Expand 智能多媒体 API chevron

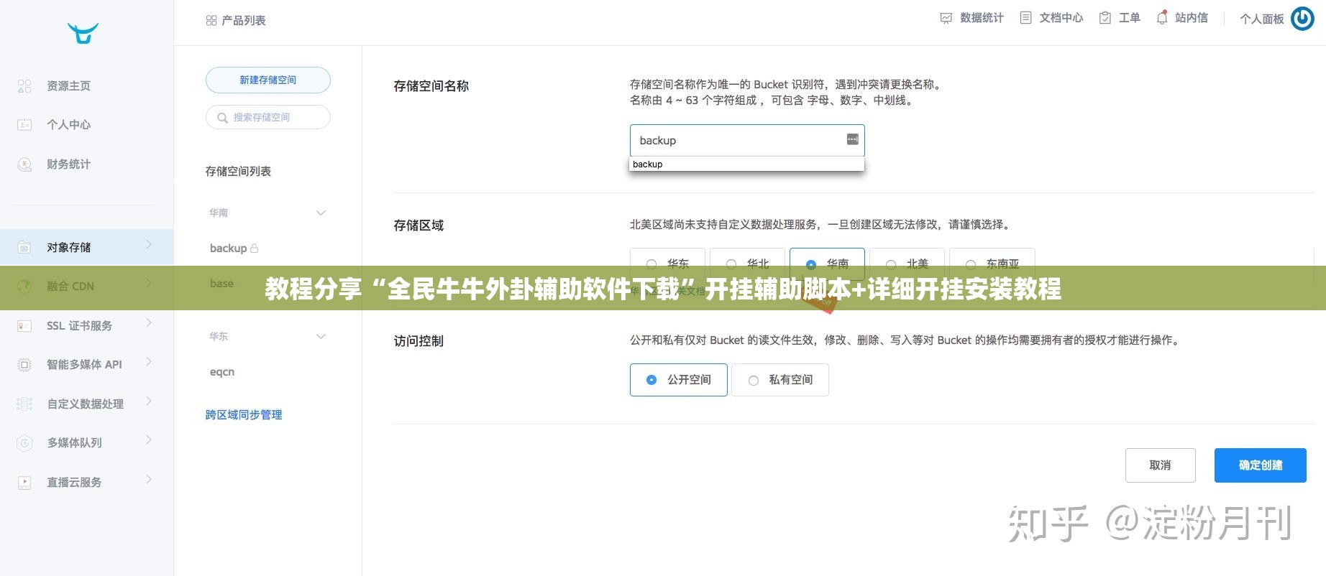tap(149, 361)
